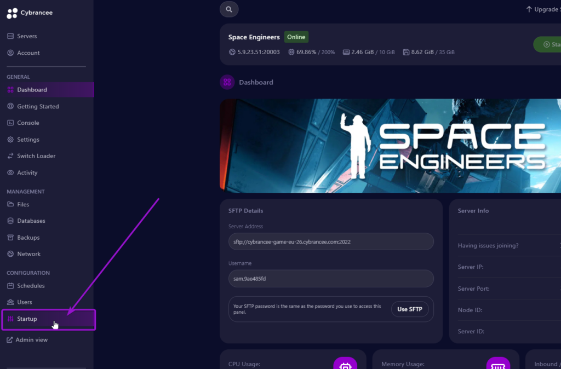561x369 pixels.
Task: Click the Server Address SFTP field
Action: tap(331, 241)
